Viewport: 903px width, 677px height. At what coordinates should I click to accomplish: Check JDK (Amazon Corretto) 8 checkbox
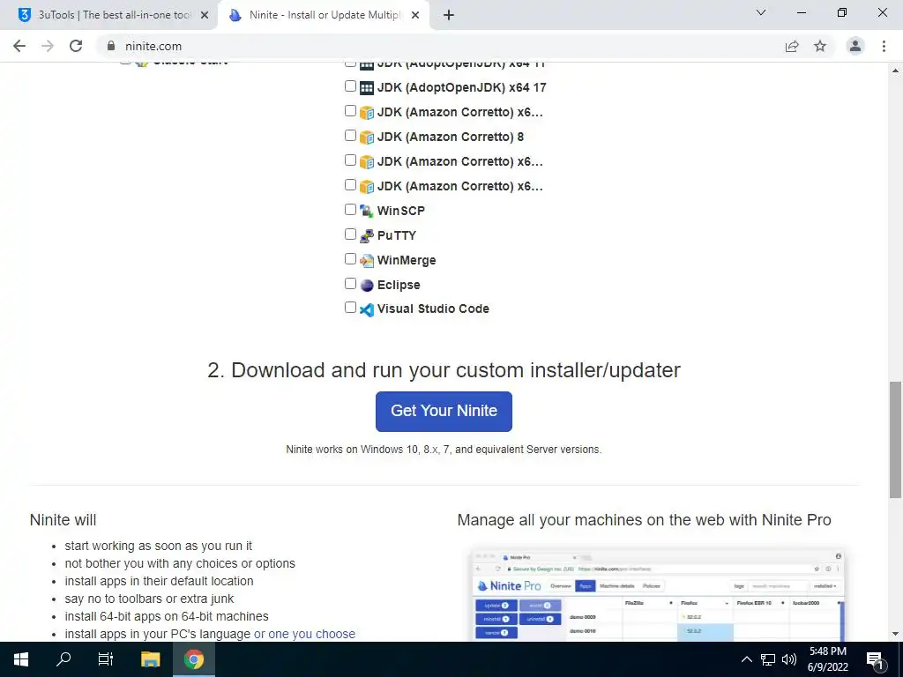(350, 136)
